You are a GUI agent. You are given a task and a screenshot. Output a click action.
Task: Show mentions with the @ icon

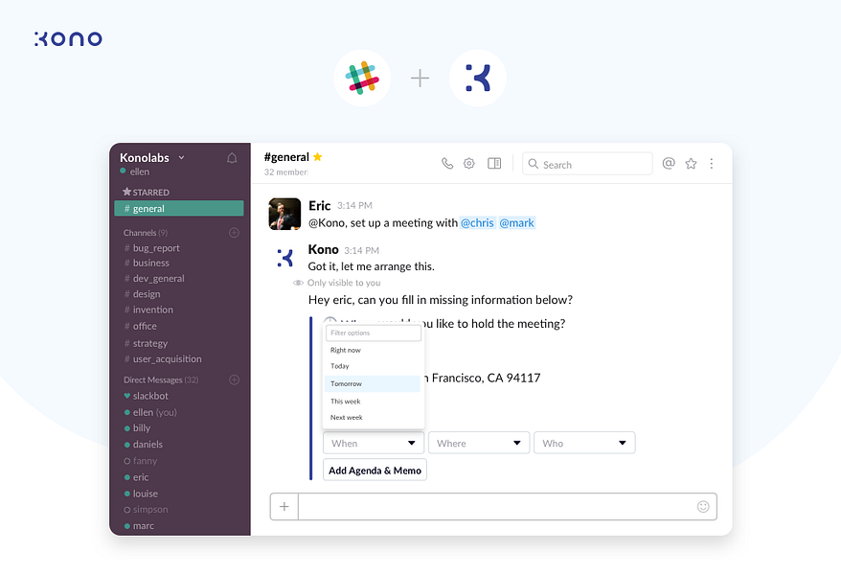pyautogui.click(x=669, y=163)
